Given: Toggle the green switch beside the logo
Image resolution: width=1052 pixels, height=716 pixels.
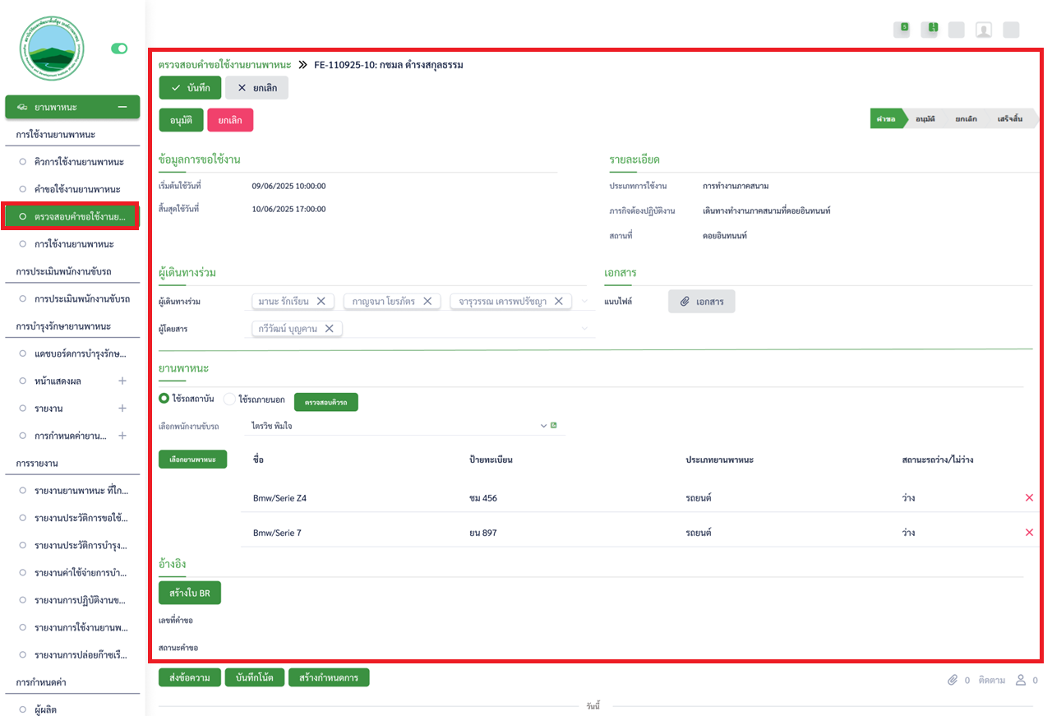Looking at the screenshot, I should (x=119, y=49).
